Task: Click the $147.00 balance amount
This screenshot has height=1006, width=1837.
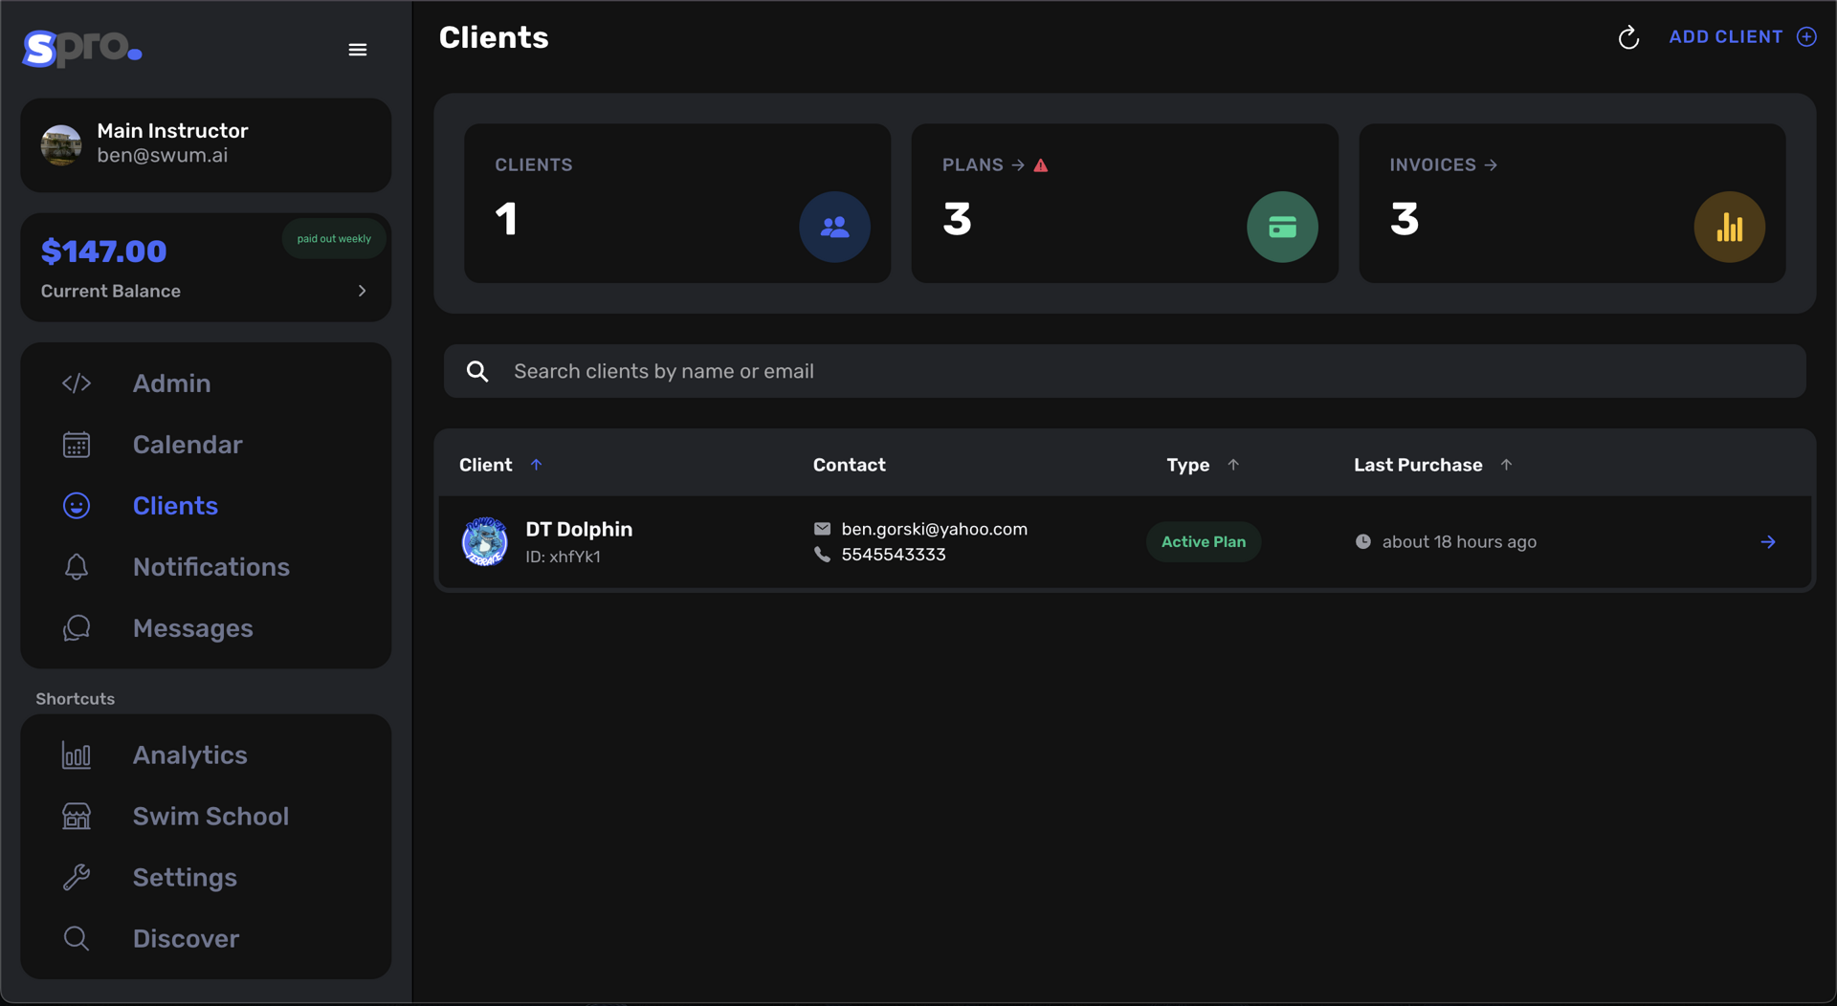Action: [104, 251]
